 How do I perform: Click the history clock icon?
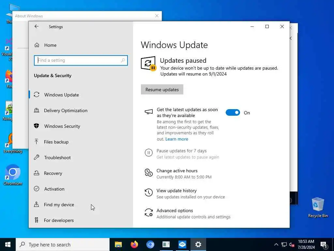[149, 192]
